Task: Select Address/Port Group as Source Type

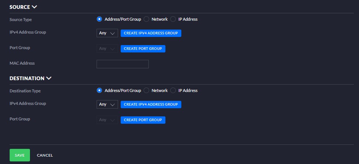Action: click(x=99, y=19)
